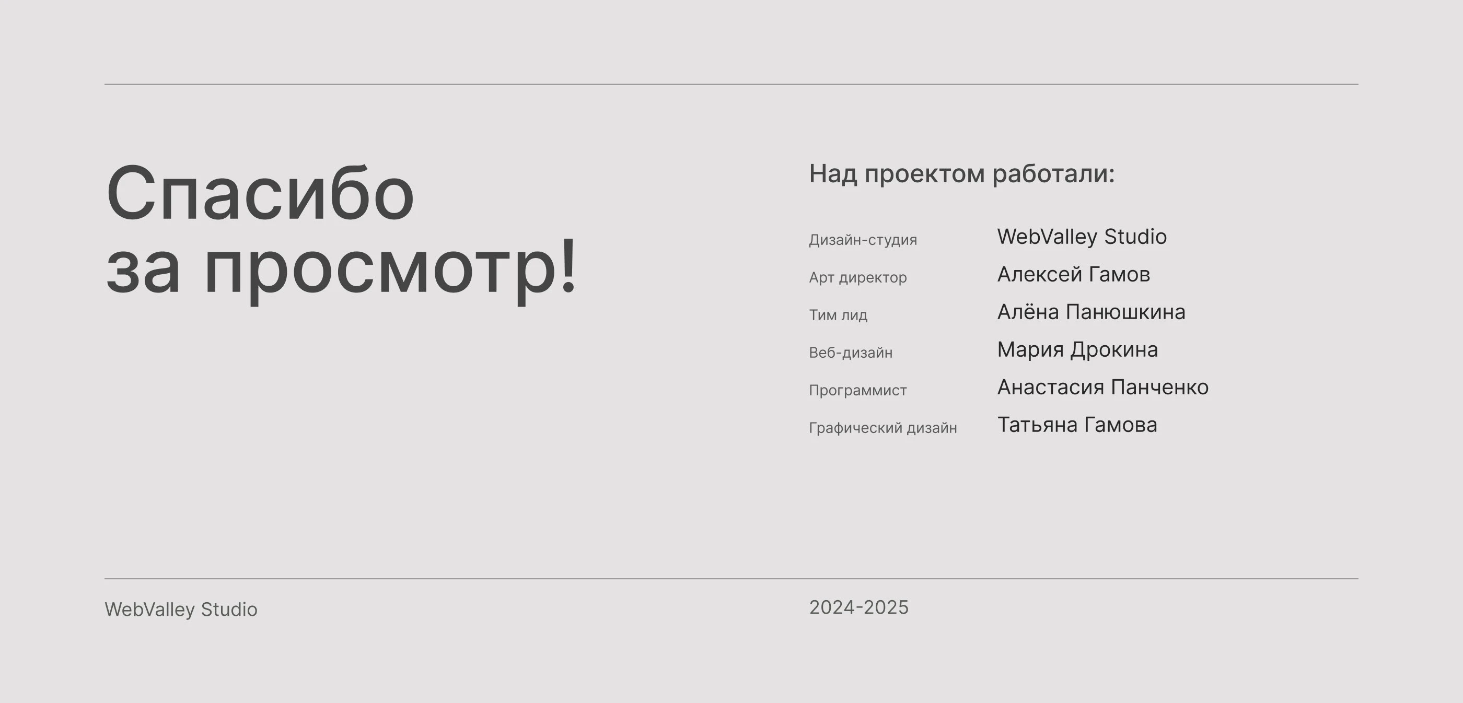Click the "Тим лид" role label

[838, 315]
